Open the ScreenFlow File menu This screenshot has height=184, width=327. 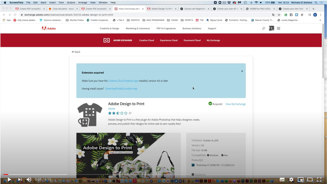point(28,3)
